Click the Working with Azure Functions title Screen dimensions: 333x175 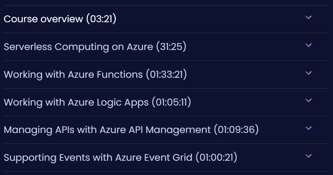click(73, 74)
